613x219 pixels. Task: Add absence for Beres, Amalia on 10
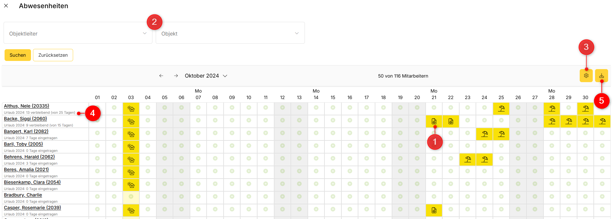tap(249, 171)
